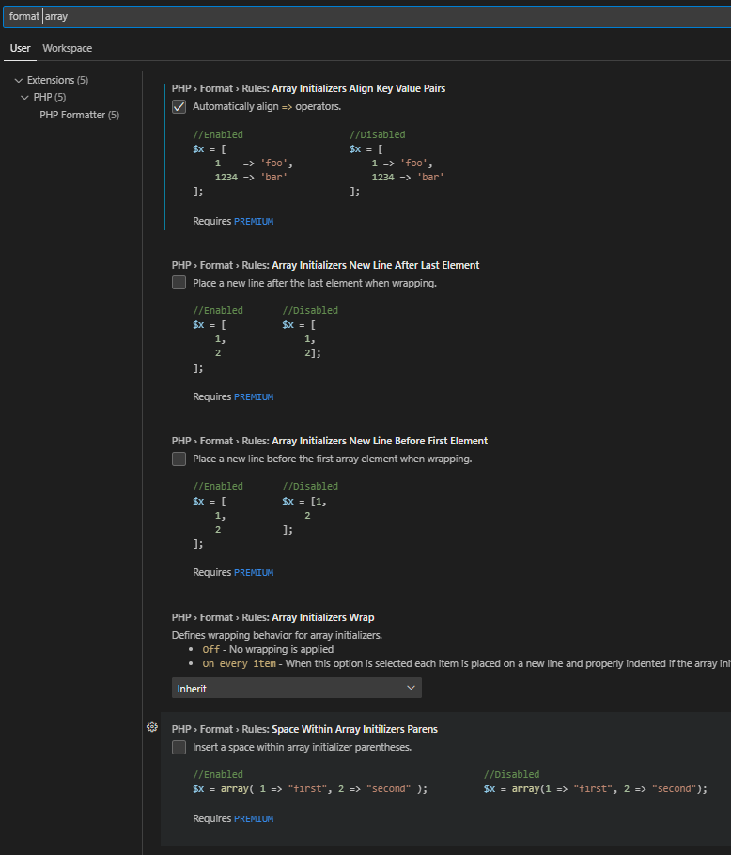Open PREMIUM link under New Line After Last Element
Screen dimensions: 731x855
point(254,397)
